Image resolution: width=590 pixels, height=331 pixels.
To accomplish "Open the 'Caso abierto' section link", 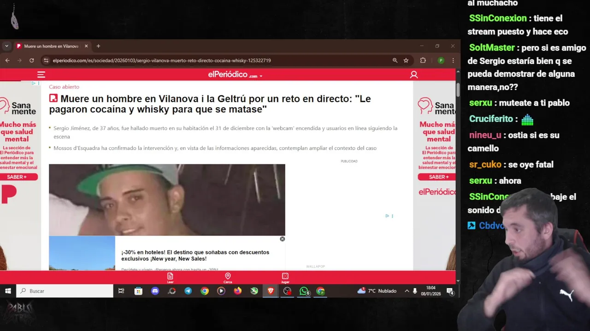I will (64, 87).
